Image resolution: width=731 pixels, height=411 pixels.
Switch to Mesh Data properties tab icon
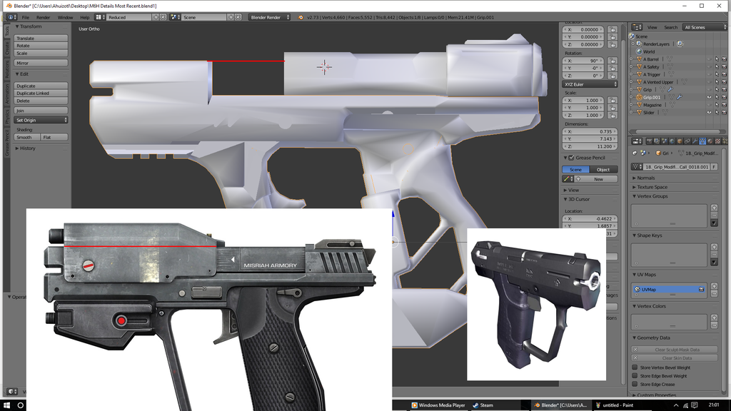[x=702, y=141]
